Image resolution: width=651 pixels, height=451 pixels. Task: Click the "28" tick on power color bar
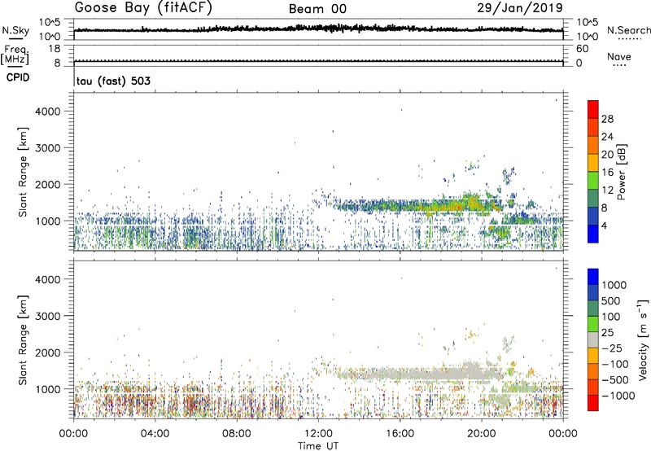coord(607,119)
